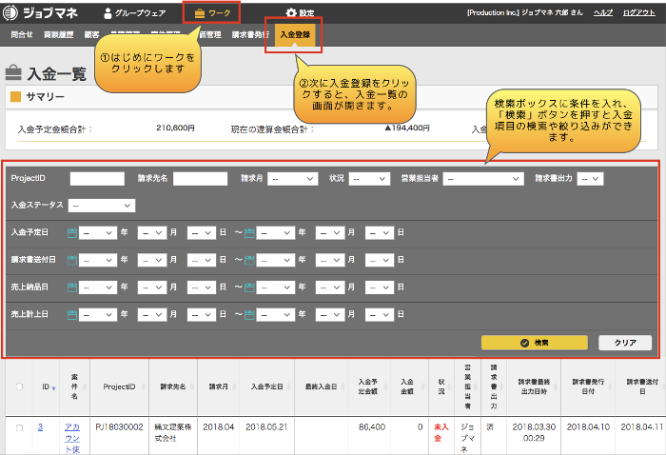Click the sort arrows beside 案件名 header
This screenshot has width=666, height=455.
(85, 386)
